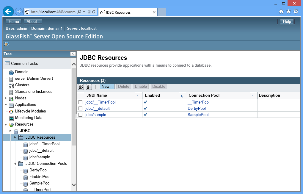Click the JDBC Connection Pools folder icon

pos(21,164)
